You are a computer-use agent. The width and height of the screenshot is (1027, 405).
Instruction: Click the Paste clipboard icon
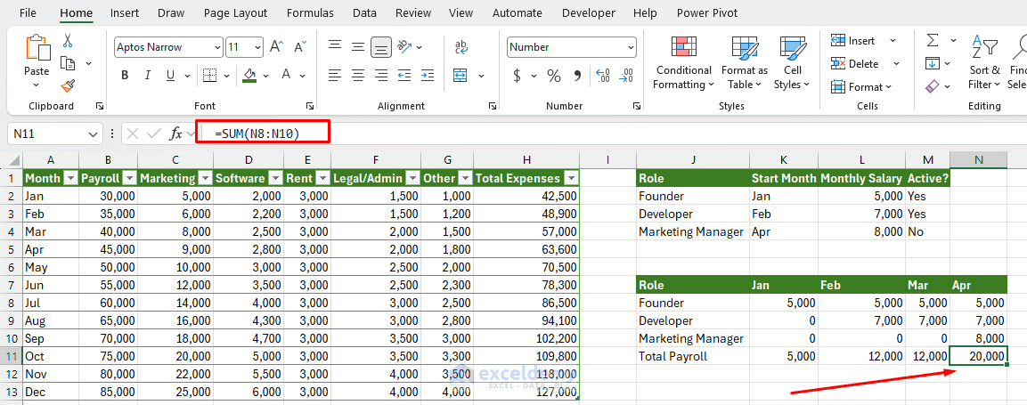37,50
